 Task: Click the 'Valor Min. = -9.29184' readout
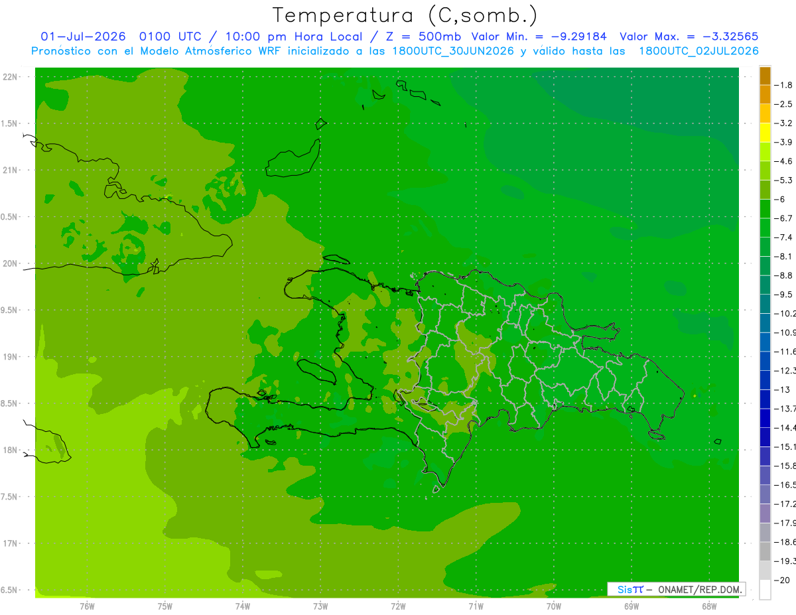click(539, 36)
